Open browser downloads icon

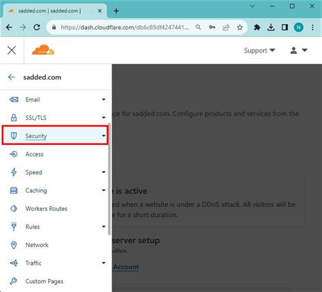pyautogui.click(x=271, y=27)
